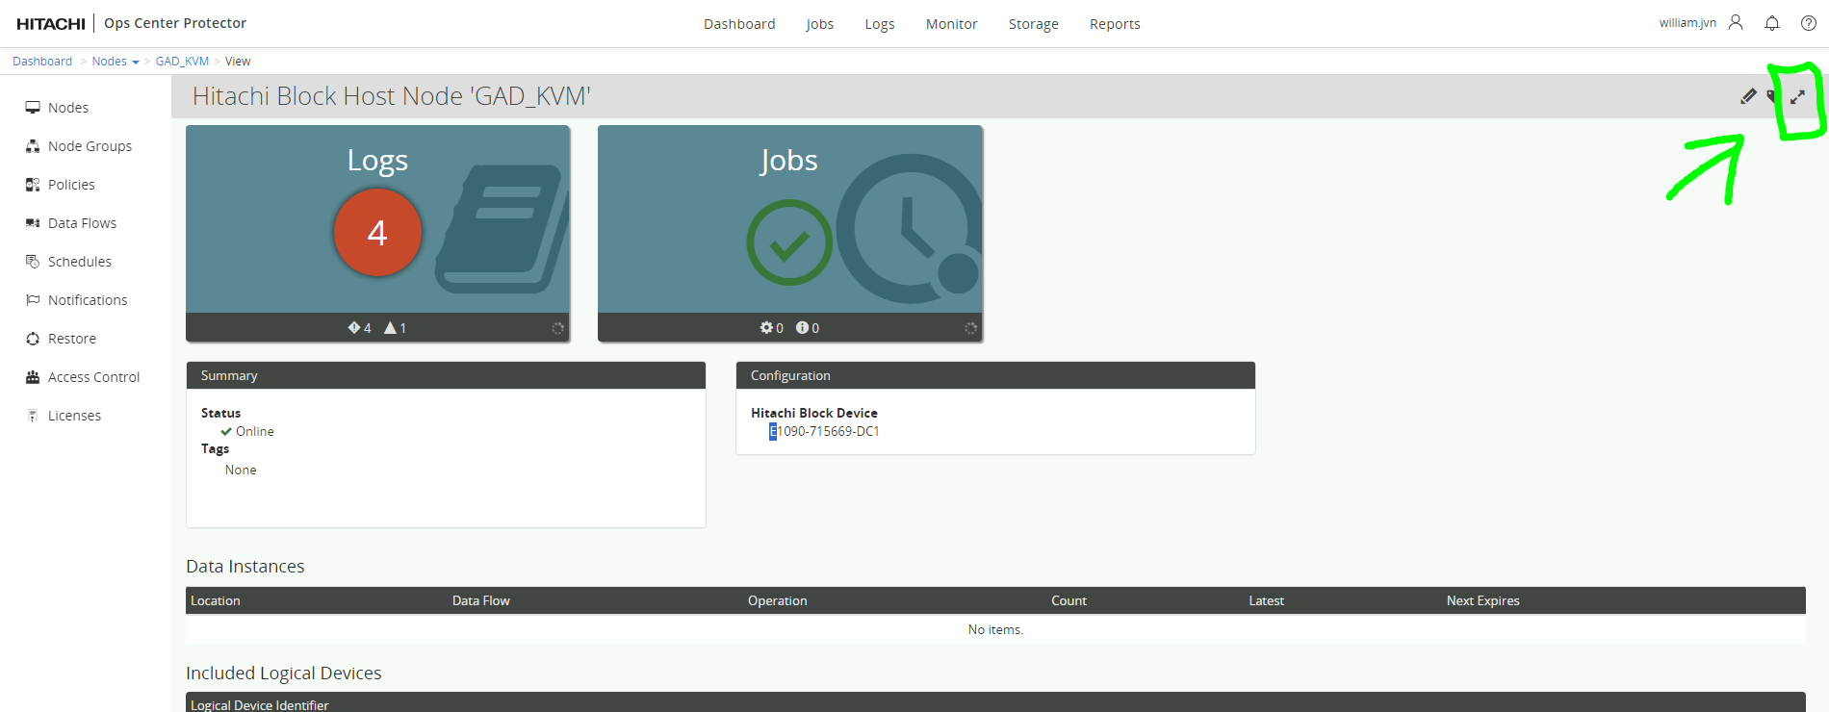Click the red circle showing 4 logs
Viewport: 1829px width, 712px height.
pyautogui.click(x=377, y=232)
